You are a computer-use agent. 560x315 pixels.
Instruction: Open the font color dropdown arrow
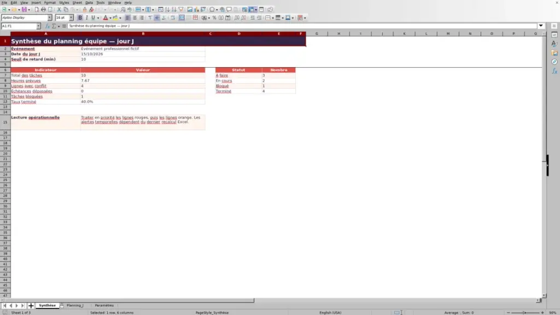(110, 18)
